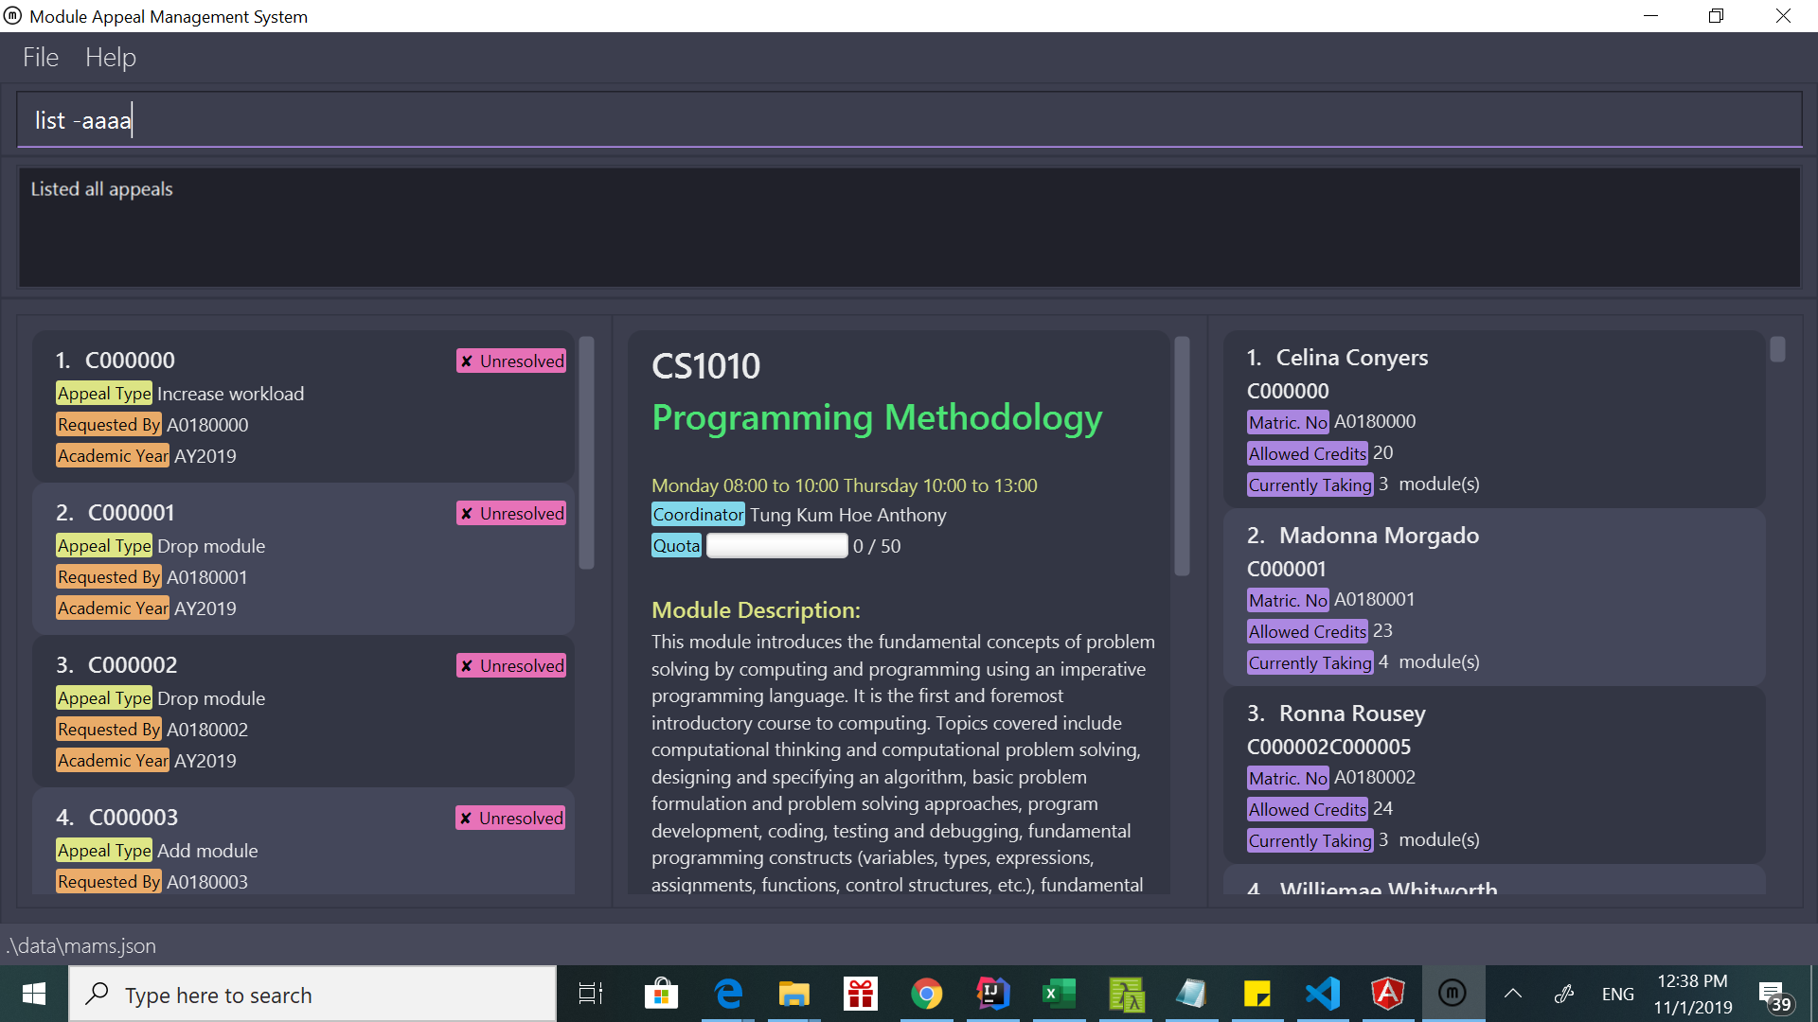Select appeal C000000 card

303,407
